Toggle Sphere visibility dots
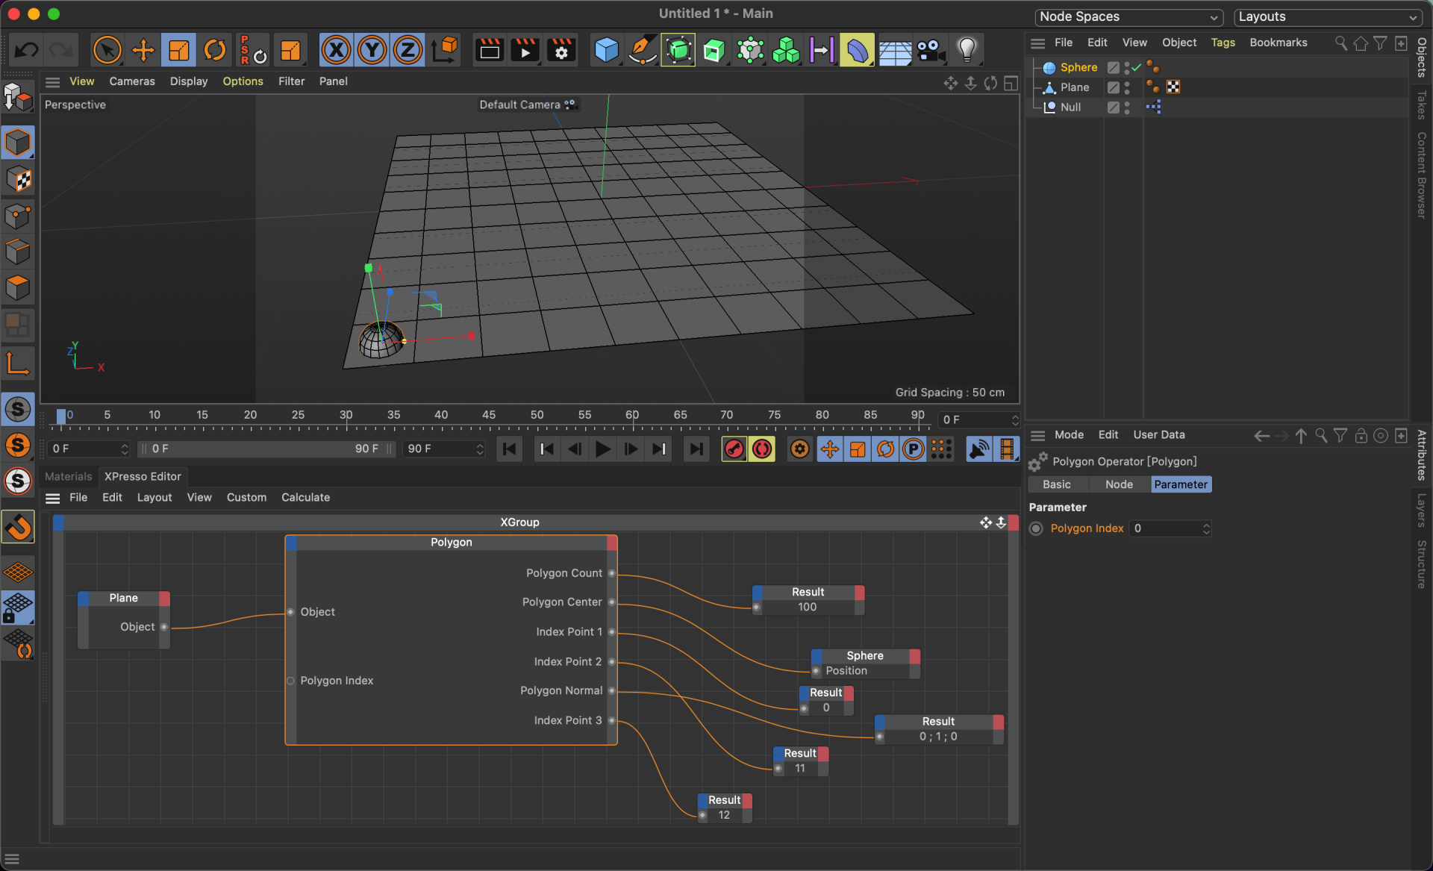This screenshot has height=871, width=1433. coord(1127,67)
